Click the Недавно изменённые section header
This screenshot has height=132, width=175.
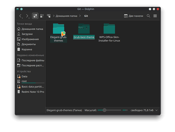[x=30, y=55]
